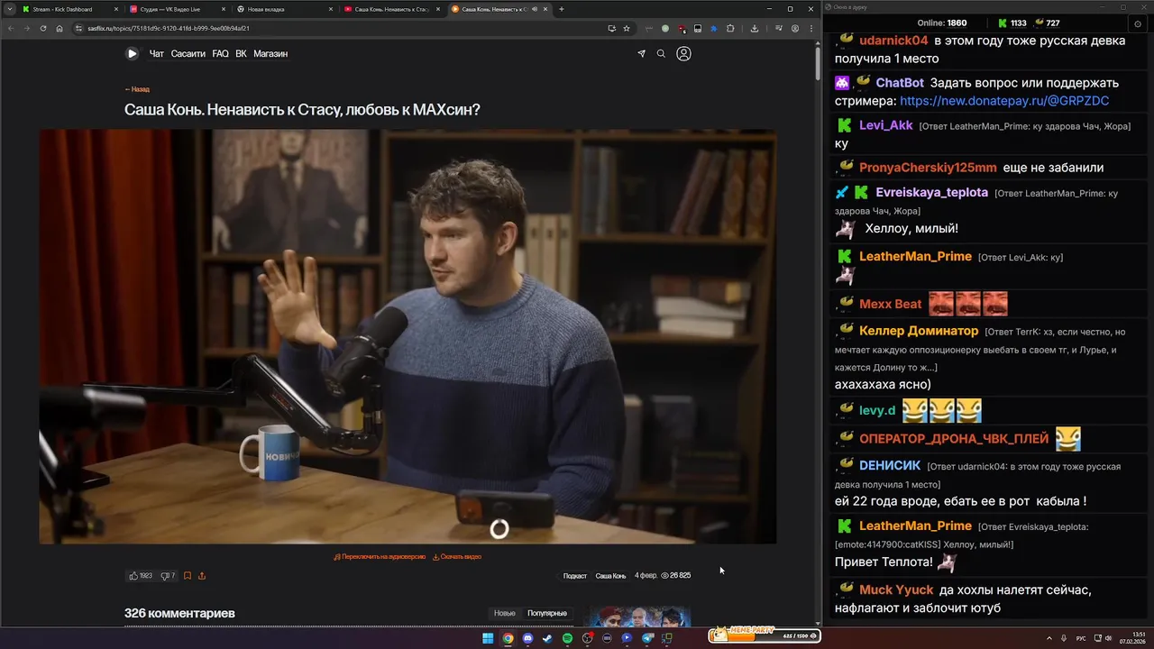This screenshot has height=649, width=1154.
Task: Click the ← Назад link
Action: point(137,89)
